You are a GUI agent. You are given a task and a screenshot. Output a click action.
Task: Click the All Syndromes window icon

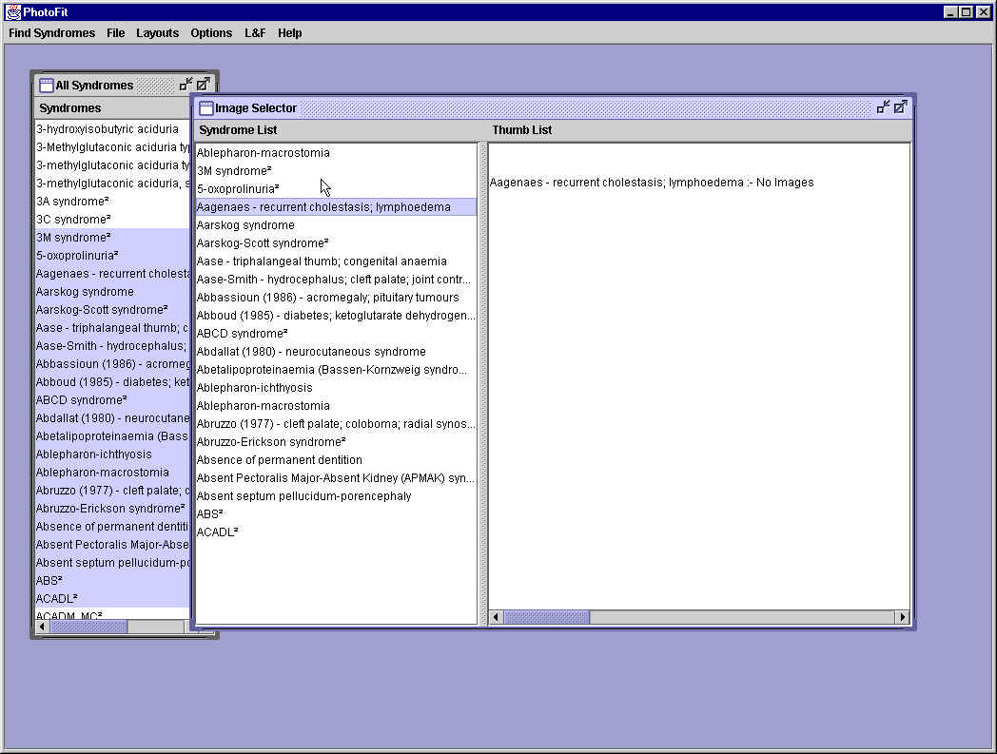tap(46, 86)
